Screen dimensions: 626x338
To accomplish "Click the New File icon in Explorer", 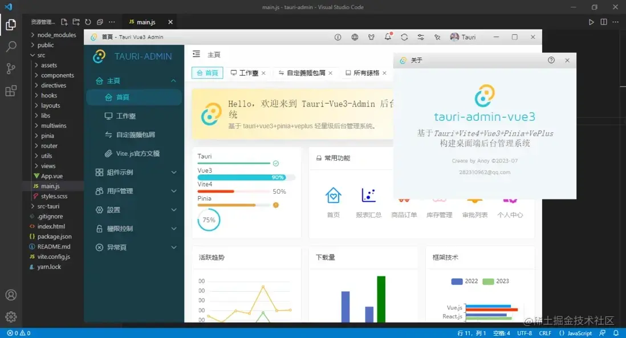I will (64, 22).
